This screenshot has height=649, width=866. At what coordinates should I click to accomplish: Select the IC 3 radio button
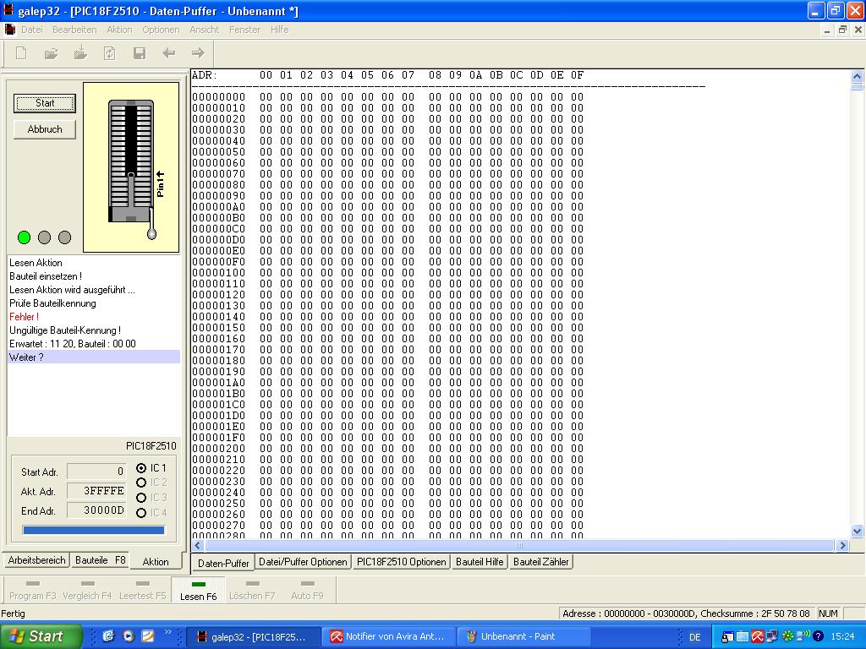141,498
